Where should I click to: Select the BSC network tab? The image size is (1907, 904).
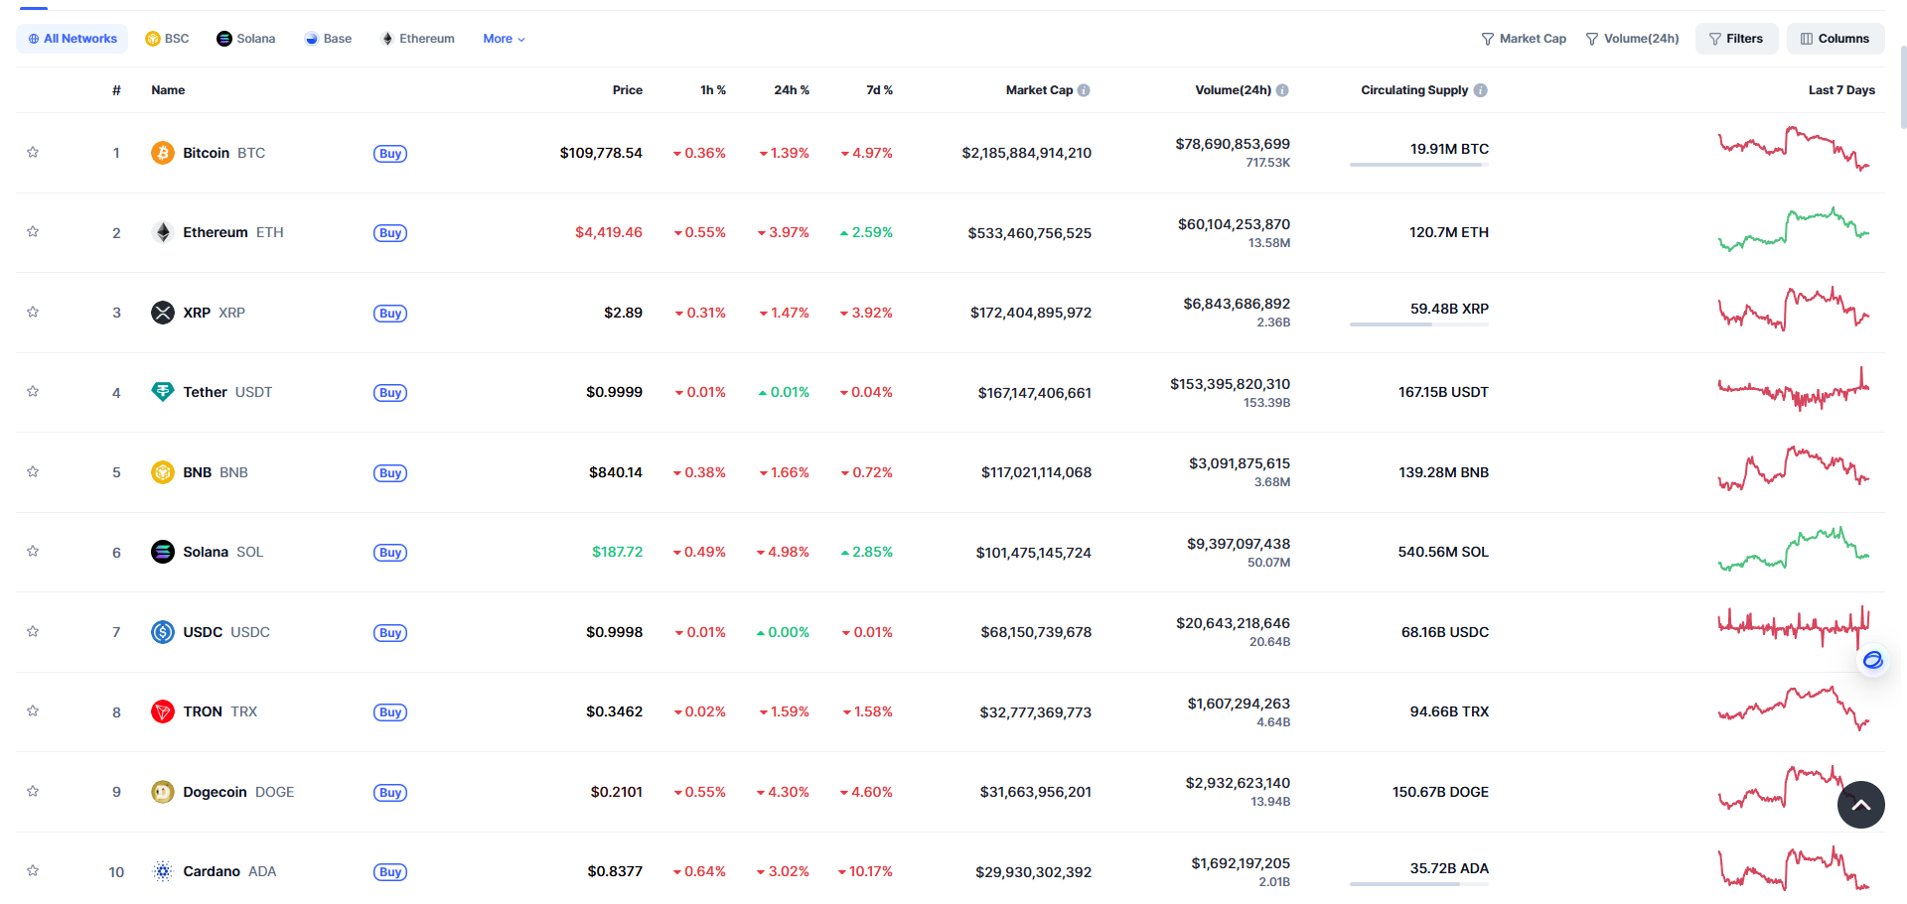click(x=167, y=39)
